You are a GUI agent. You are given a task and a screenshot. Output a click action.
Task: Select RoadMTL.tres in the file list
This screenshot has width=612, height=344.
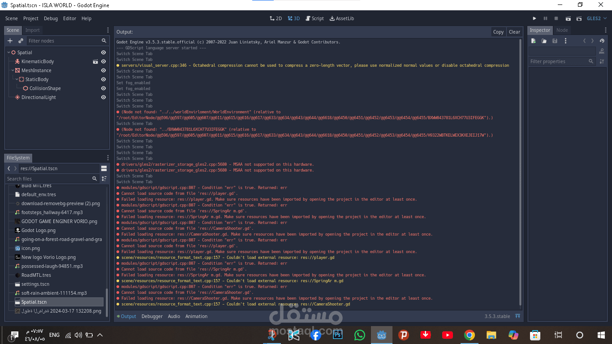point(36,275)
